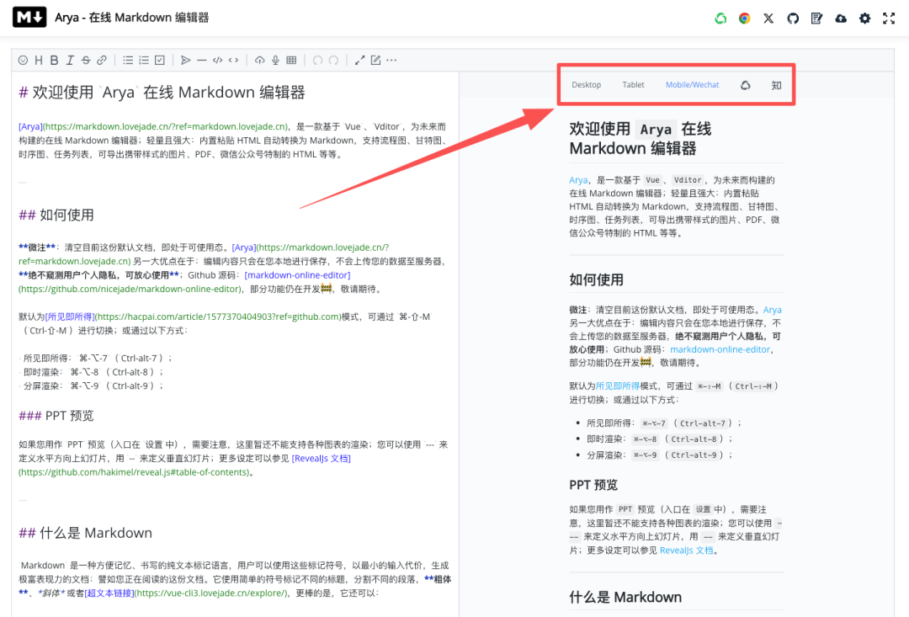
Task: Open 所见即所得 link in preview
Action: [618, 386]
